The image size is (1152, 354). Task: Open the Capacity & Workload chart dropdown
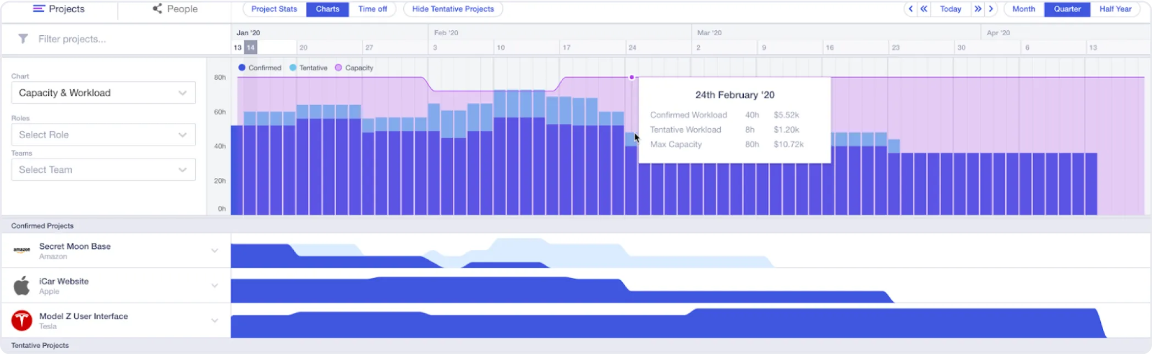point(103,92)
